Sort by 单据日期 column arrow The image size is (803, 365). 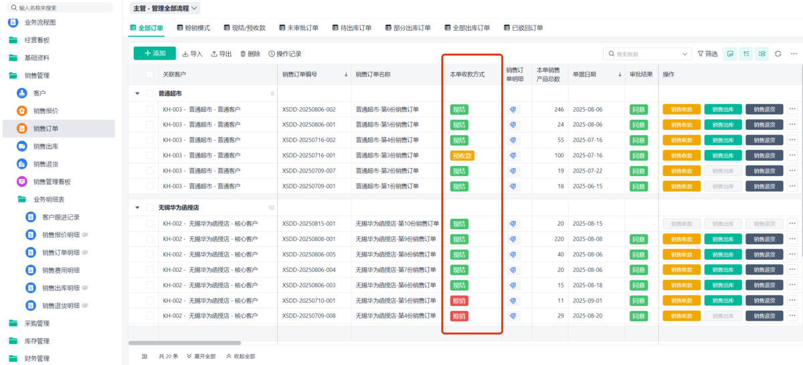(620, 74)
